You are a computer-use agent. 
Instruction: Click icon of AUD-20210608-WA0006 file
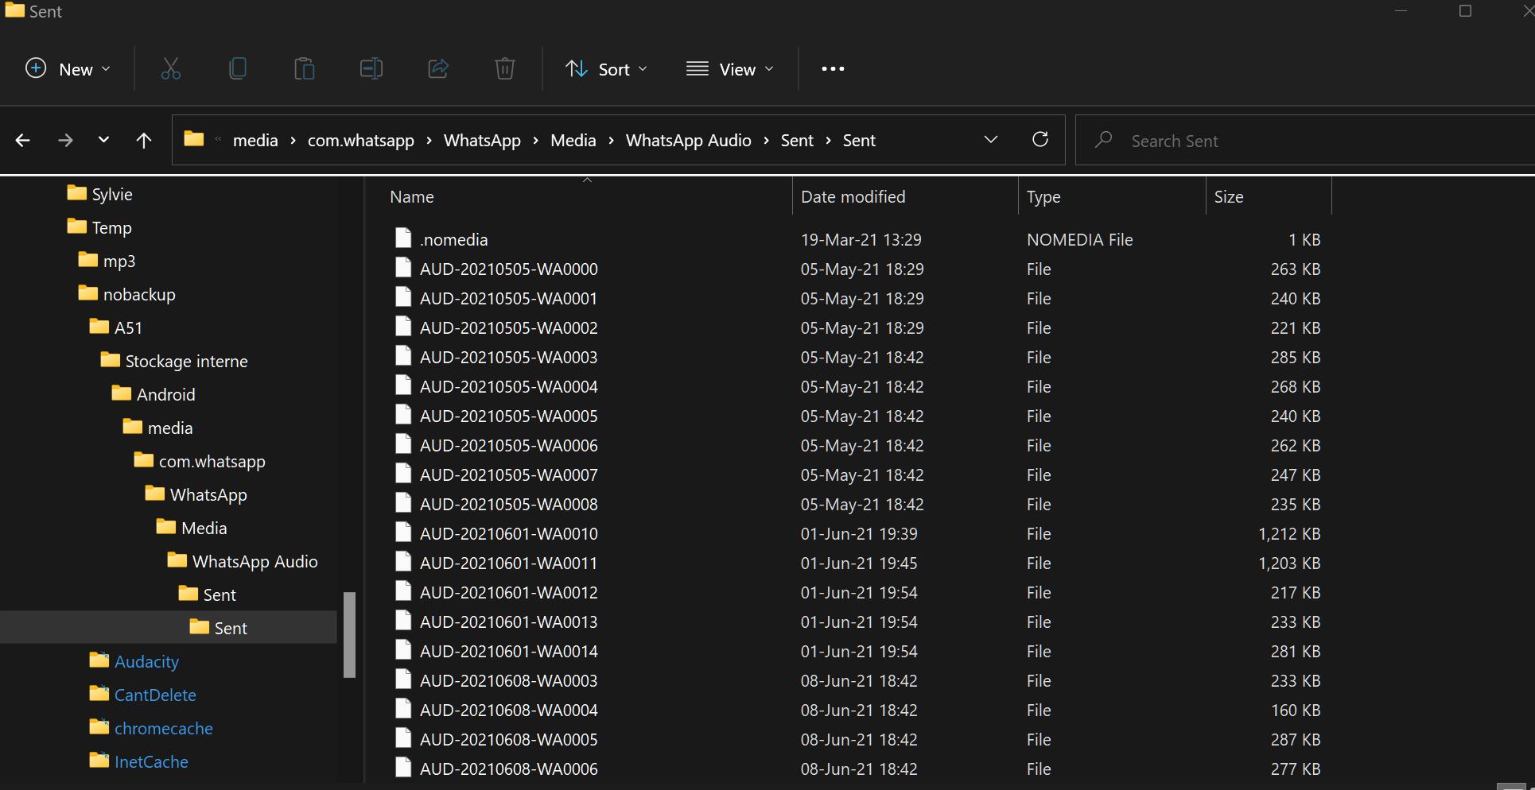point(403,768)
